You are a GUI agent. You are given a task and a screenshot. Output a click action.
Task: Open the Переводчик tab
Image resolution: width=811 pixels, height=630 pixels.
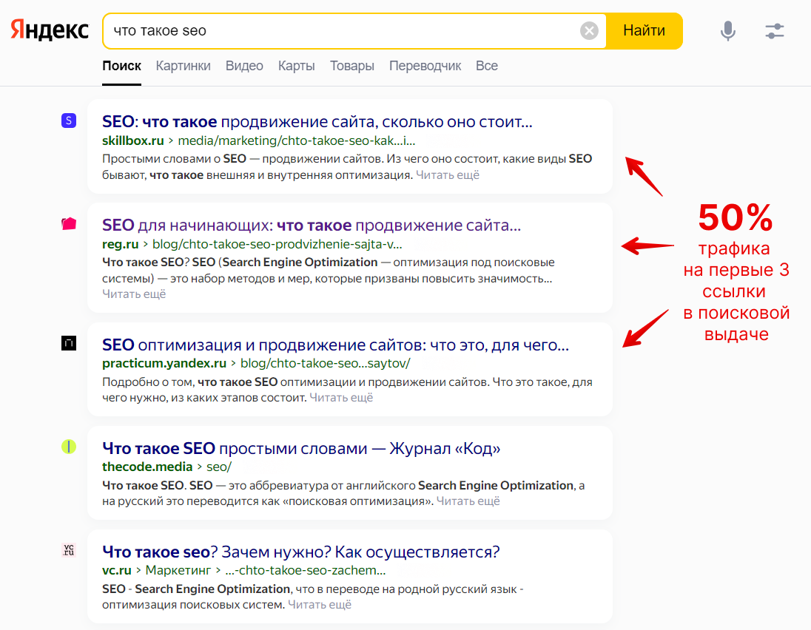425,66
